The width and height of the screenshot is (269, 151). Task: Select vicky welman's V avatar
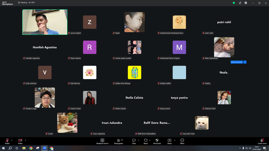tap(45, 73)
